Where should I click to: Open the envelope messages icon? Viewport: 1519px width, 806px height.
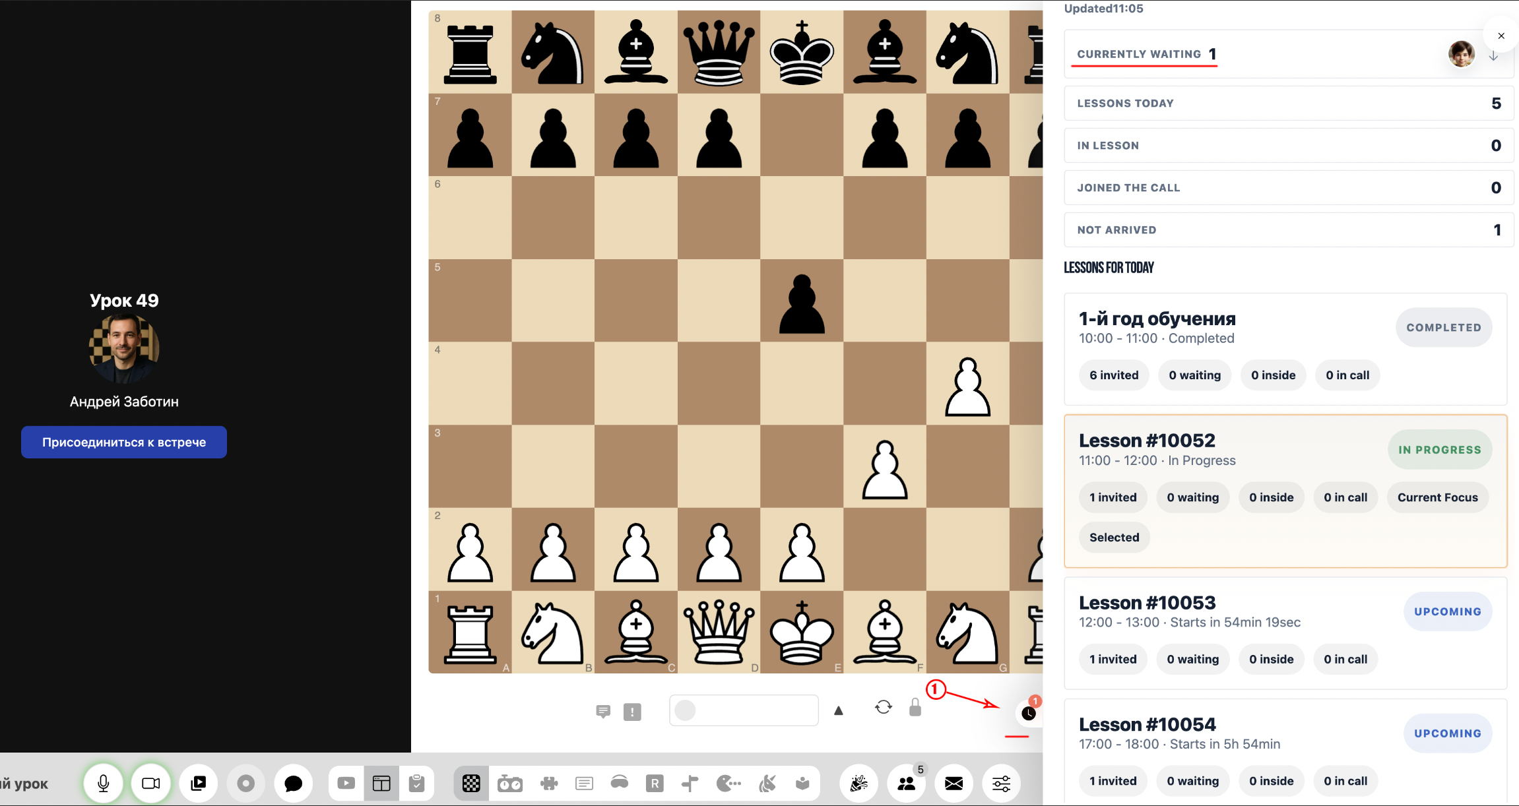point(954,783)
